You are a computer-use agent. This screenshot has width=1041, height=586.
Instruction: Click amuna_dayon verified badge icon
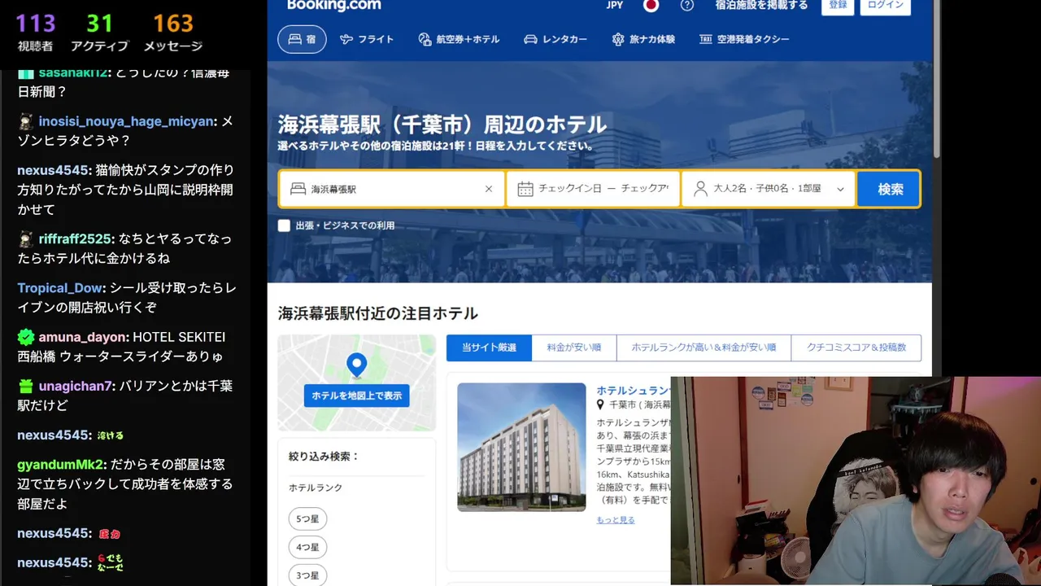click(26, 337)
